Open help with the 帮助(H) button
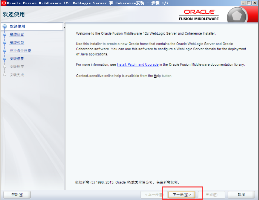Screen dimensions: 259x200 pos(17,195)
